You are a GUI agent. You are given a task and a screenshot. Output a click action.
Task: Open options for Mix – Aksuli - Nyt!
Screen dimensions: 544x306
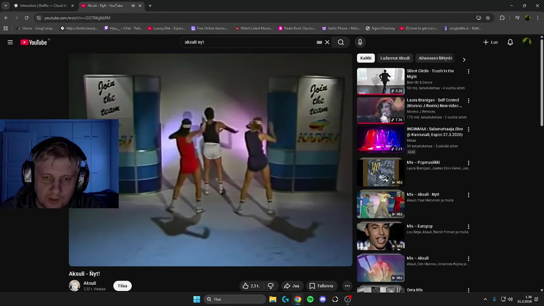[468, 195]
